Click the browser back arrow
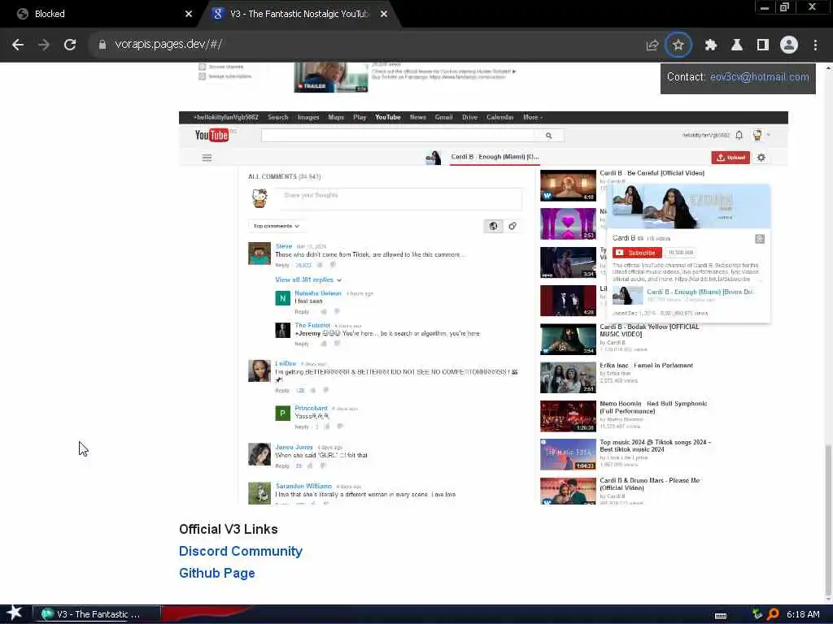The height and width of the screenshot is (624, 833). click(18, 45)
